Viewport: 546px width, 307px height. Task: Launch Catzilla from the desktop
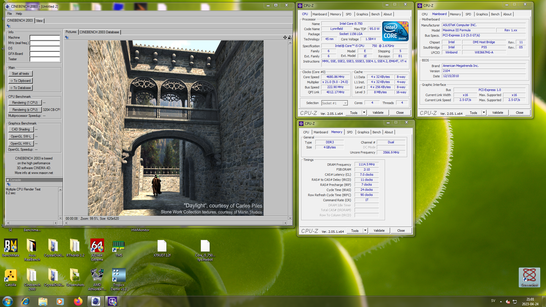(x=11, y=278)
